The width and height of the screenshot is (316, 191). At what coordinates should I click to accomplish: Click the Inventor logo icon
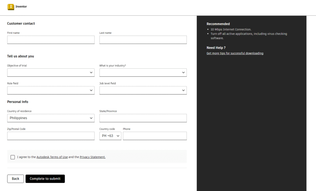tap(11, 7)
